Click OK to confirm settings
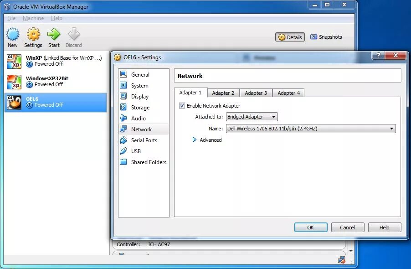This screenshot has width=411, height=269. click(311, 228)
